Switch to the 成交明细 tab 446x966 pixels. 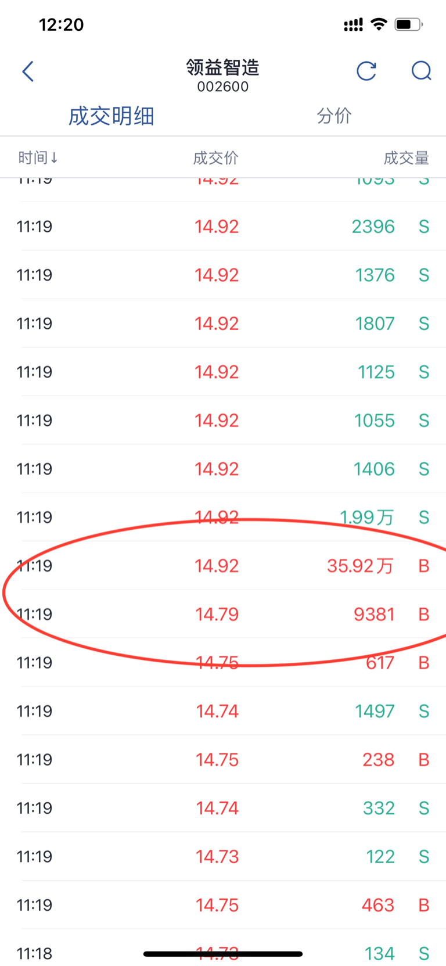[111, 116]
